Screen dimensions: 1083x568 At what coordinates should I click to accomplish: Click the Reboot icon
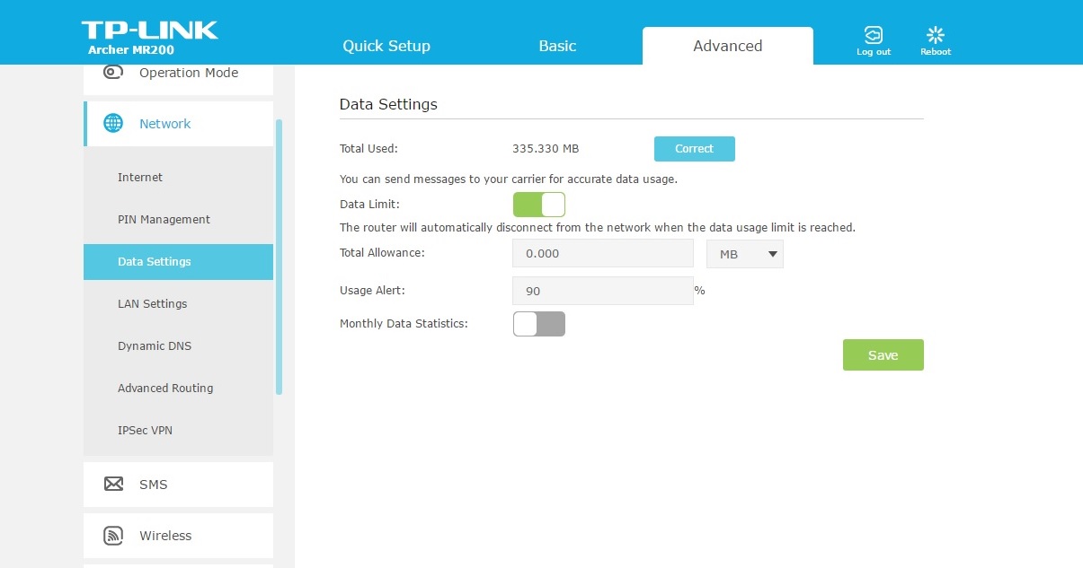pyautogui.click(x=935, y=36)
